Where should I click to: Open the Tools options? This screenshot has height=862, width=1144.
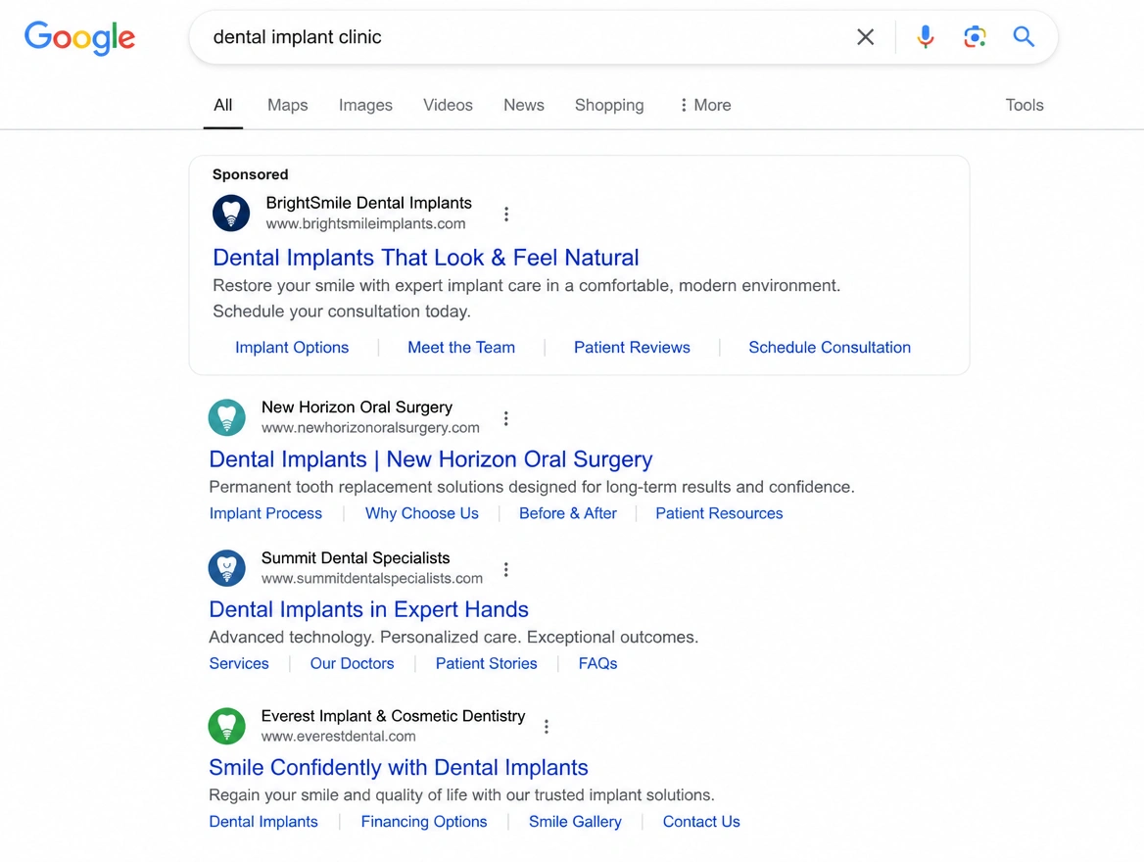tap(1025, 105)
